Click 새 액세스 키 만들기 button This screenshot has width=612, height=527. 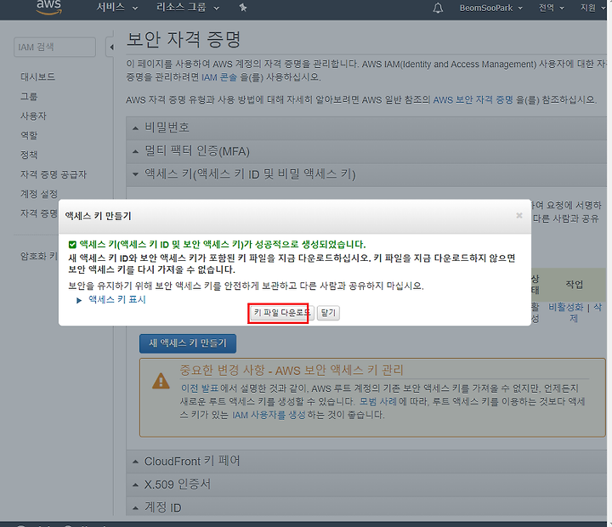pos(188,343)
